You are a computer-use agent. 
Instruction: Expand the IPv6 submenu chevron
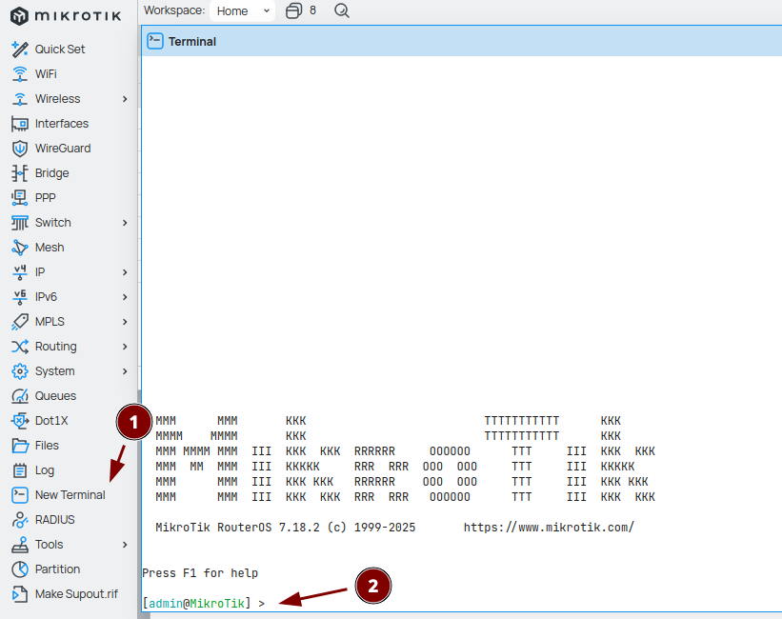click(x=125, y=297)
